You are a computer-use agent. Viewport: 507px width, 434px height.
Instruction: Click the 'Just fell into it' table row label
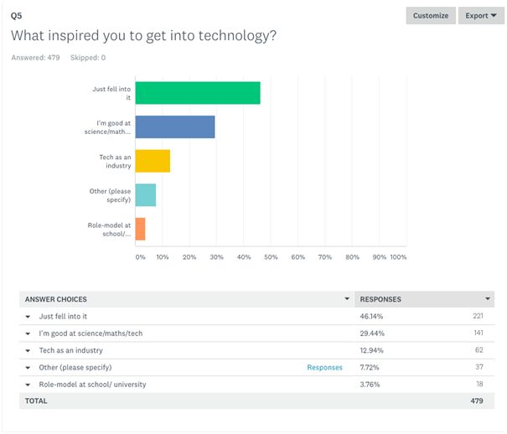pos(63,317)
